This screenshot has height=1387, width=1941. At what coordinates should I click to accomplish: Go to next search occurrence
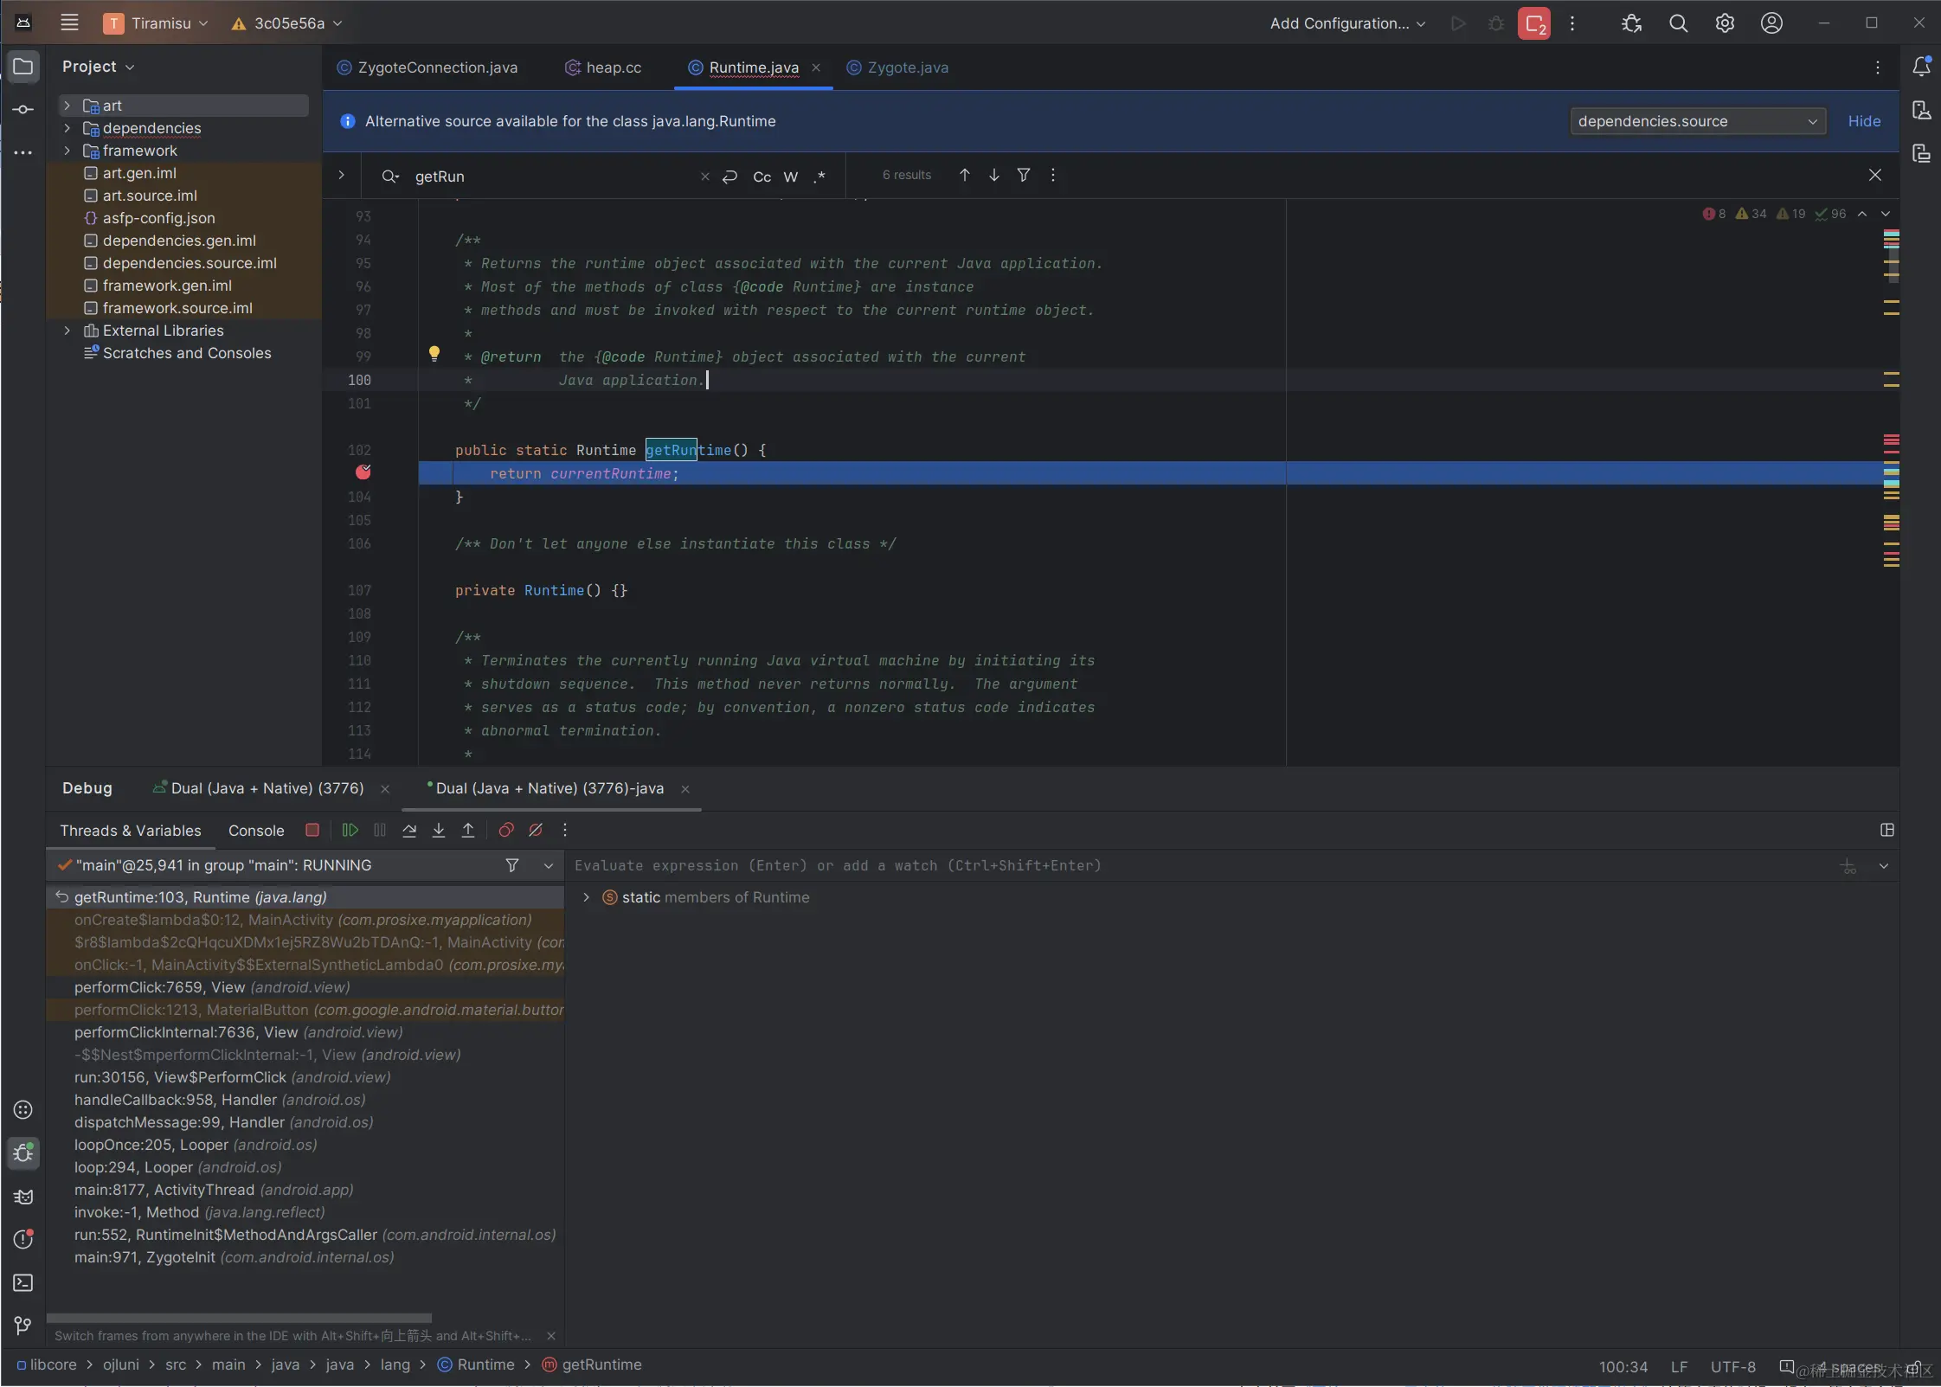[994, 176]
